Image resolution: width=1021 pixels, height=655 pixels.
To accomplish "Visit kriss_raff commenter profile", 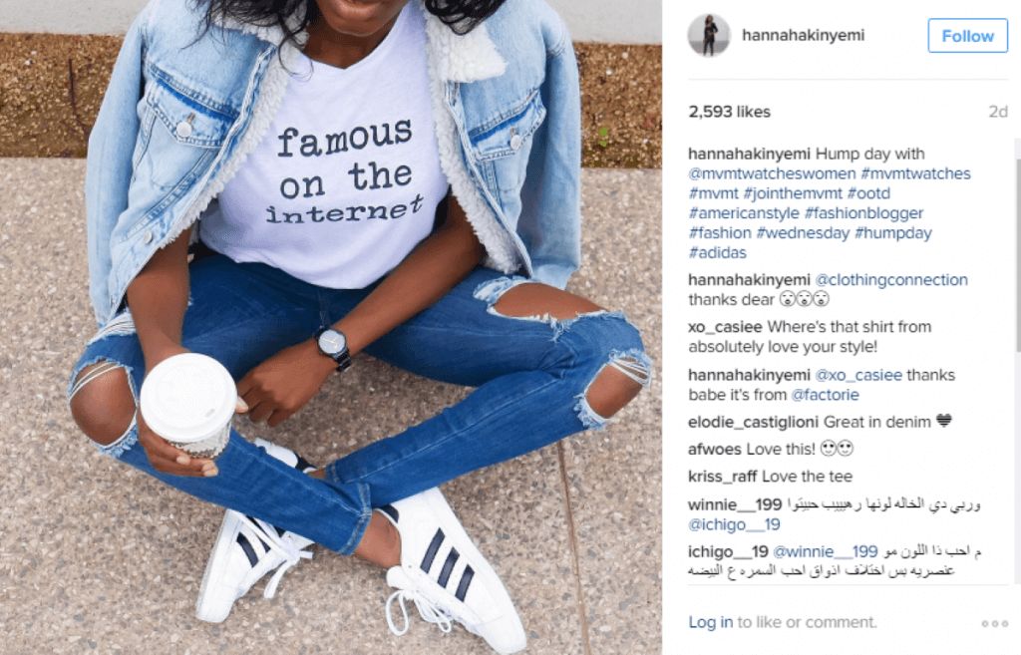I will coord(722,477).
